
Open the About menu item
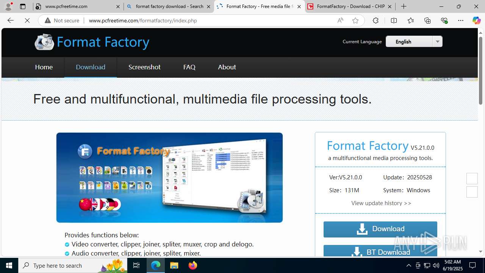227,67
